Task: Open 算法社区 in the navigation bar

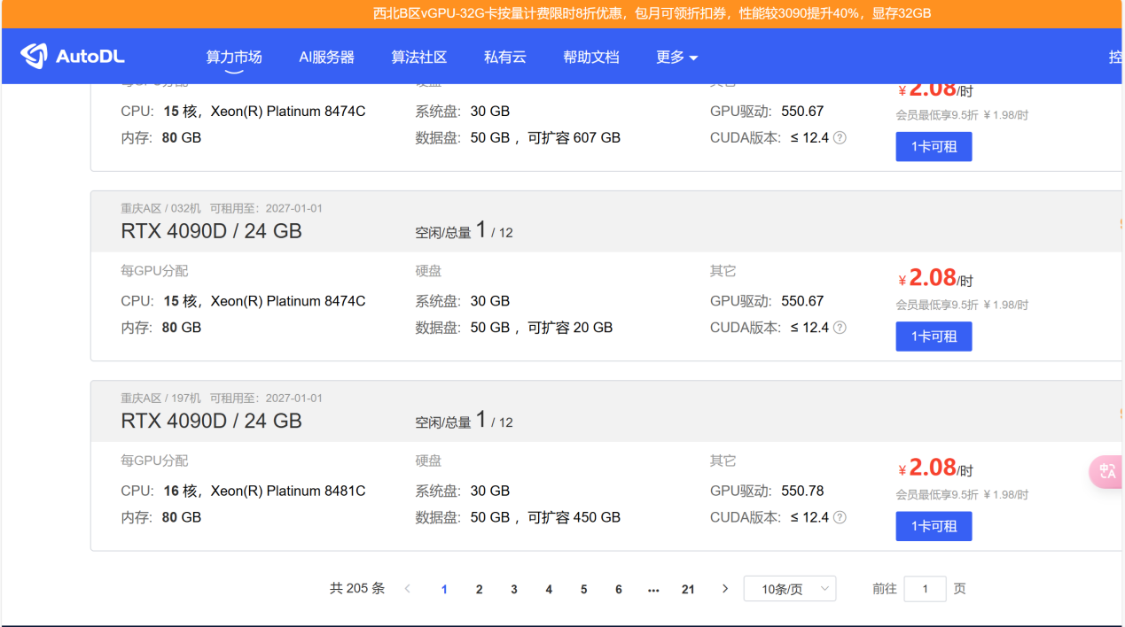Action: pyautogui.click(x=419, y=58)
